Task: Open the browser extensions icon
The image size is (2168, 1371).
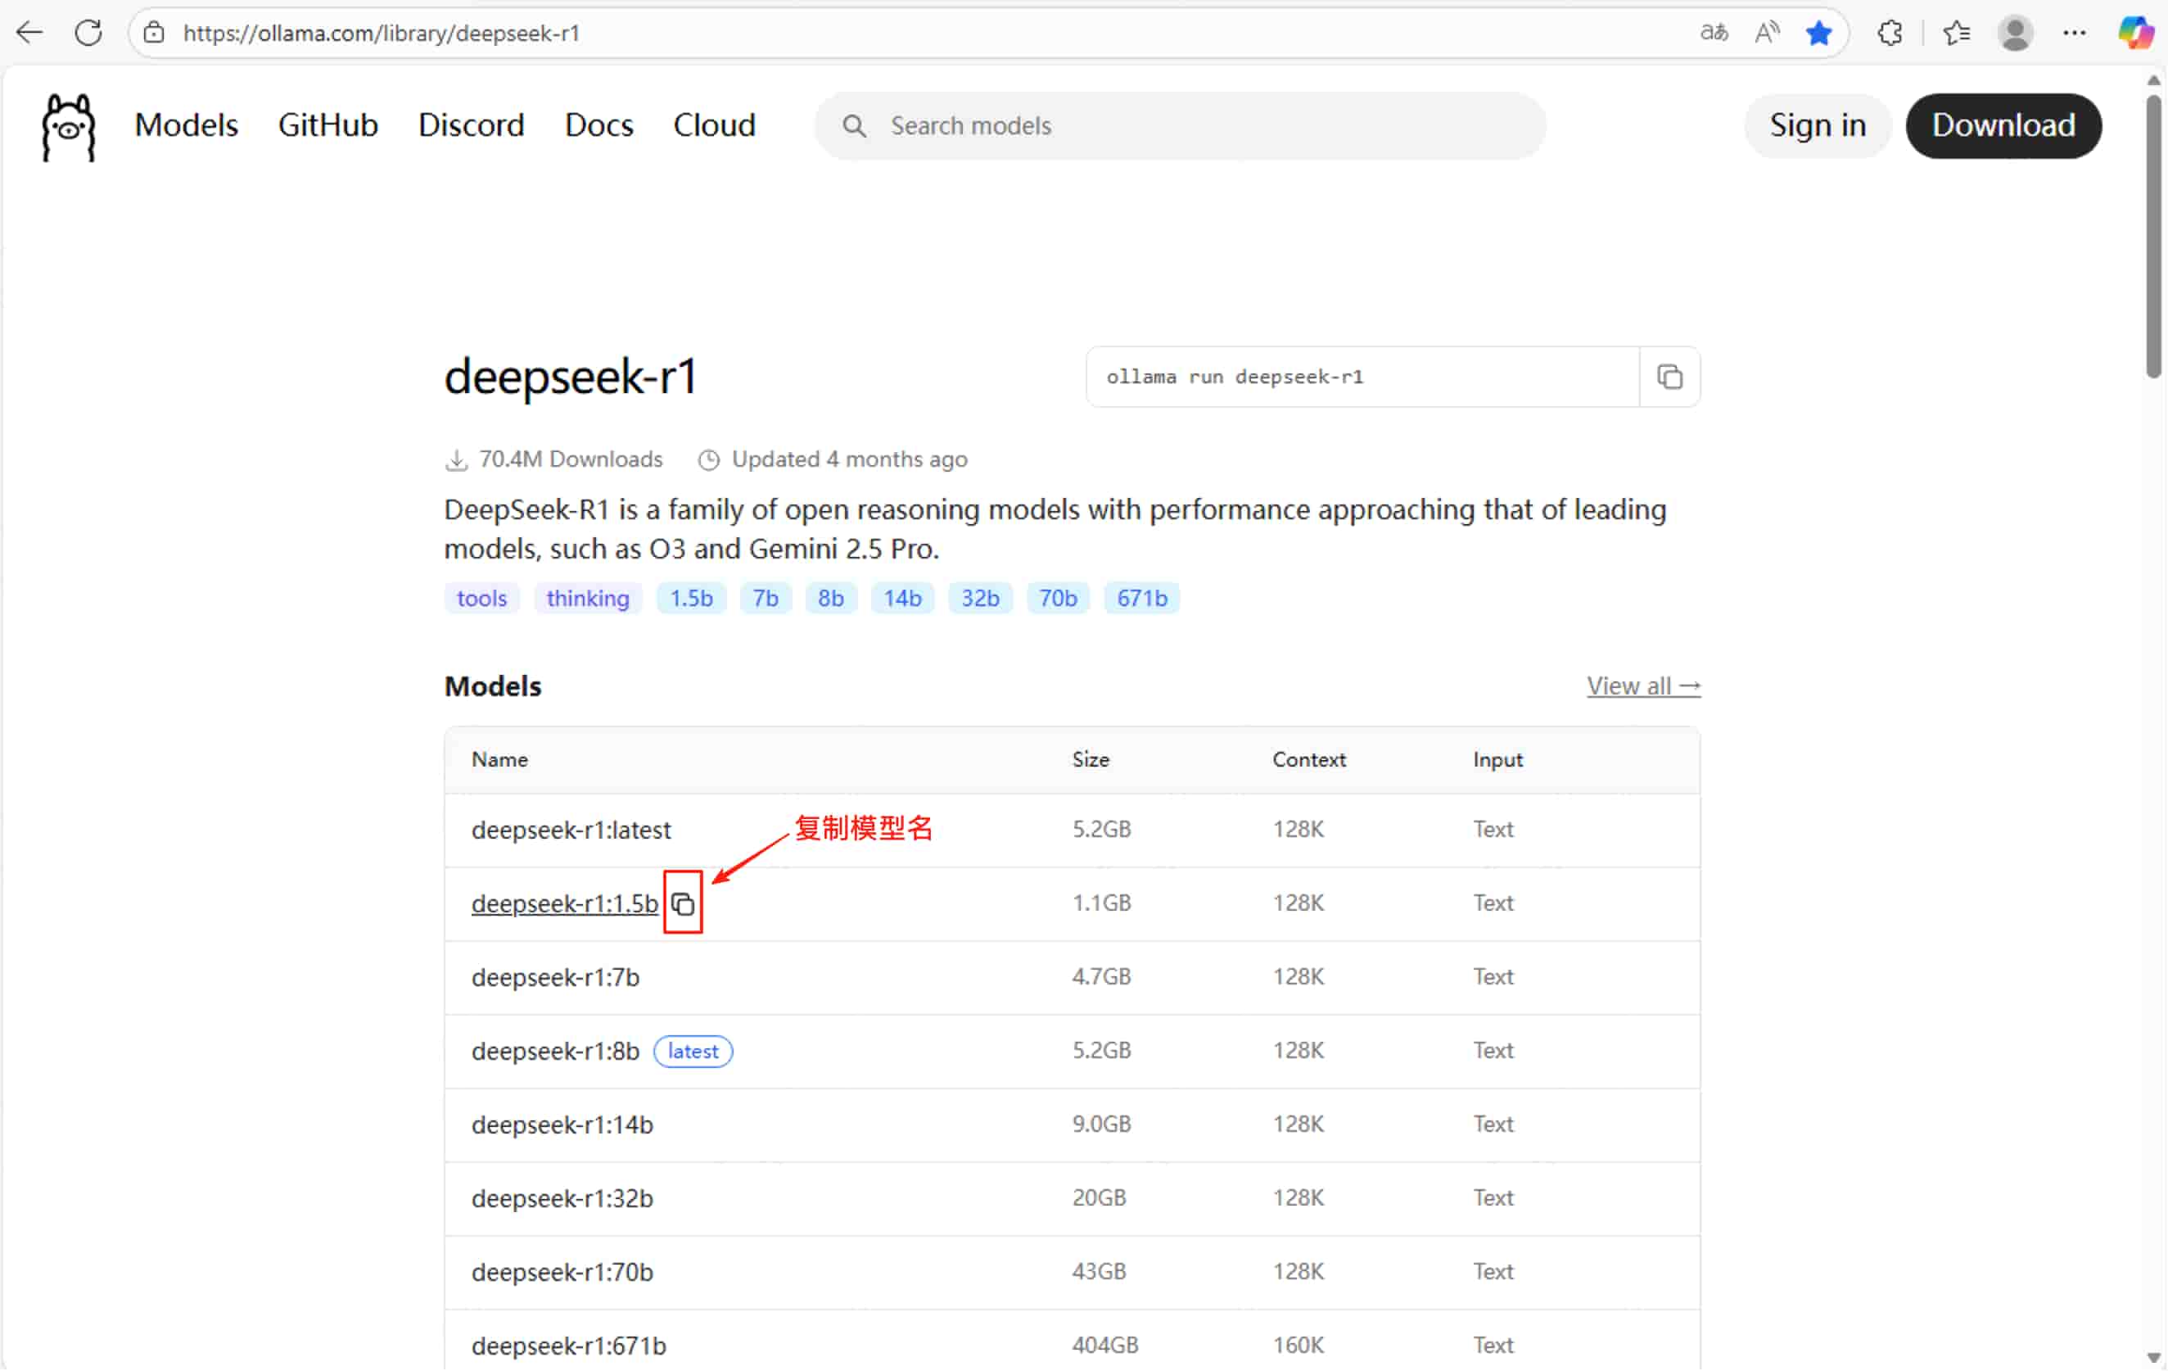Action: (1889, 34)
